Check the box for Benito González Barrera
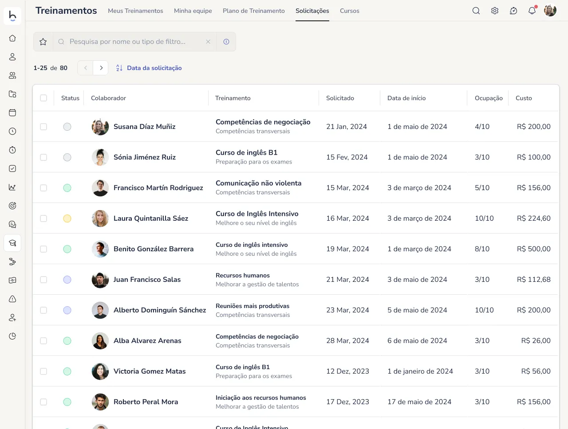Image resolution: width=568 pixels, height=429 pixels. [43, 249]
